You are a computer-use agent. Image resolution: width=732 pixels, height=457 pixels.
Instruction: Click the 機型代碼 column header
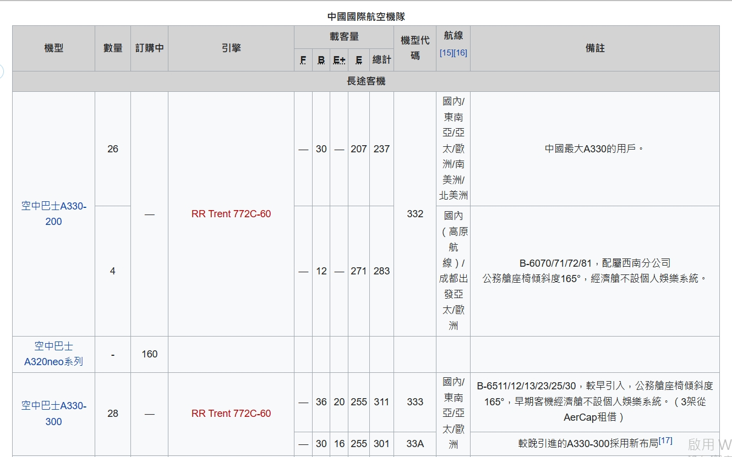coord(415,48)
